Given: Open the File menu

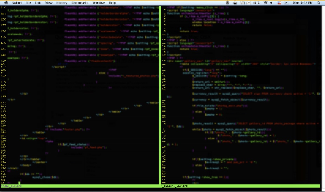Looking at the screenshot, I should coord(28,3).
